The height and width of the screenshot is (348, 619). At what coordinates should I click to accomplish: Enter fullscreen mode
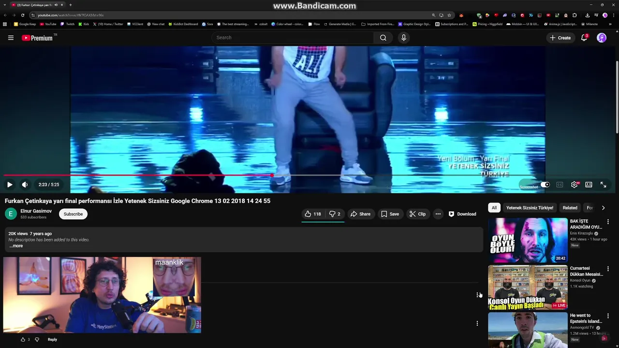tap(604, 185)
